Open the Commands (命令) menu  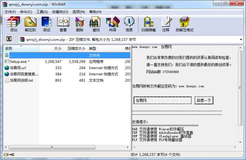click(26, 12)
